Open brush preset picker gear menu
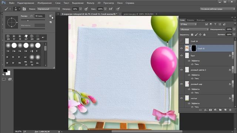This screenshot has height=133, width=237. click(x=50, y=16)
